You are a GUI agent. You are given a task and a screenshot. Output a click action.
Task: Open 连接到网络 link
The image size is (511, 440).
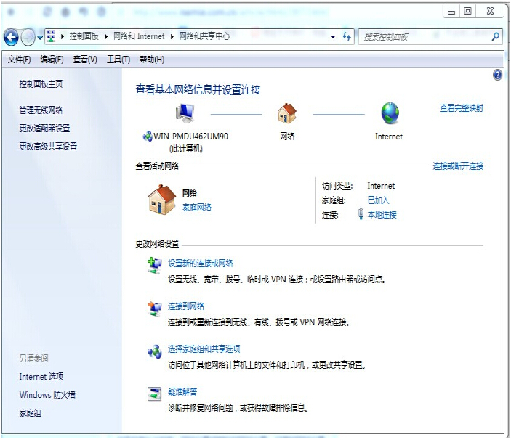click(186, 306)
